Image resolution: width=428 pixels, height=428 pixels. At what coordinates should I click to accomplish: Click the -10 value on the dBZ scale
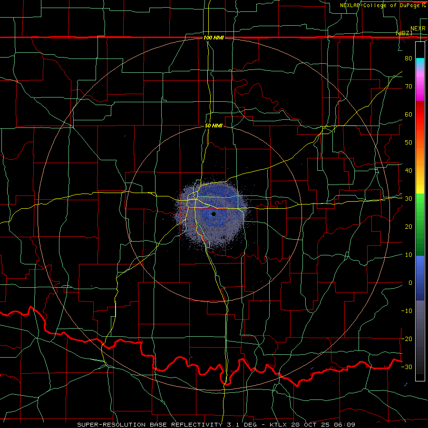pos(407,311)
